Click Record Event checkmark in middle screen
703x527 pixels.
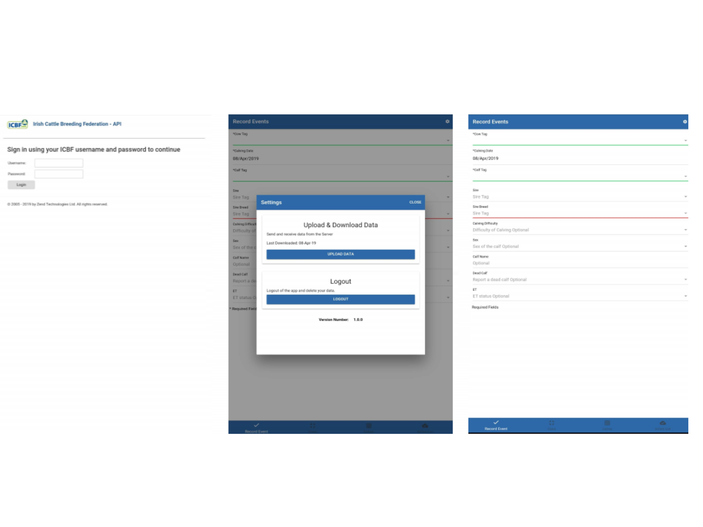pyautogui.click(x=257, y=425)
